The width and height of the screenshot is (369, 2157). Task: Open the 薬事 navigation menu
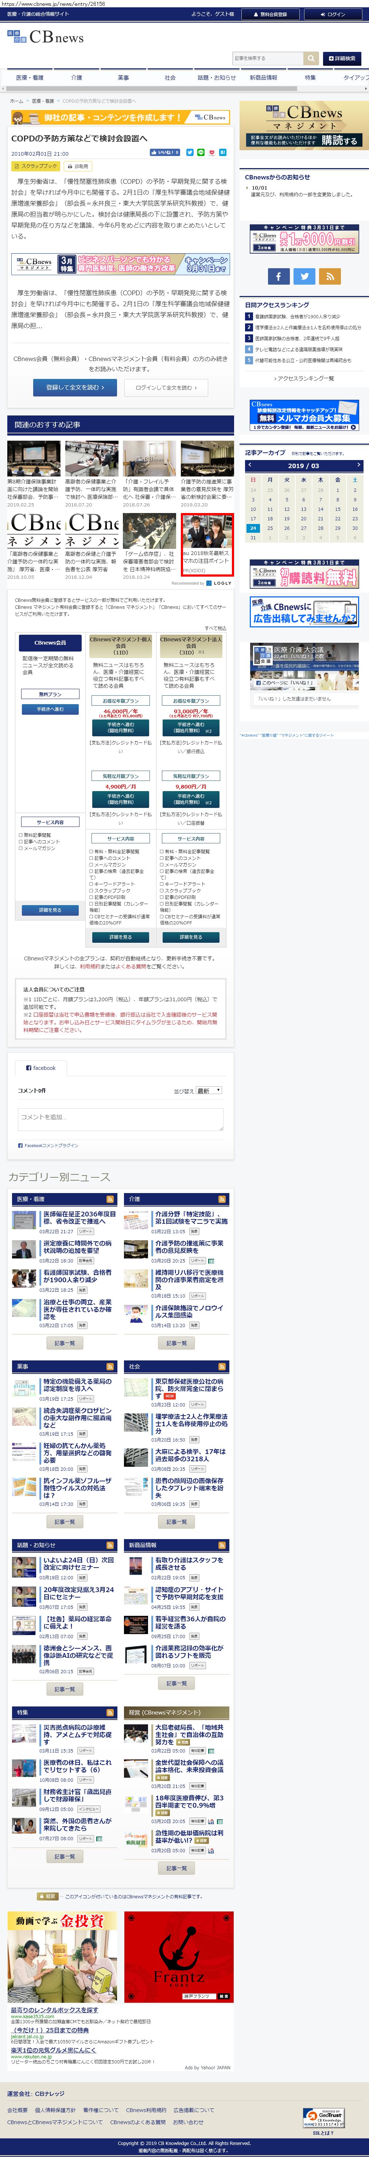[124, 78]
